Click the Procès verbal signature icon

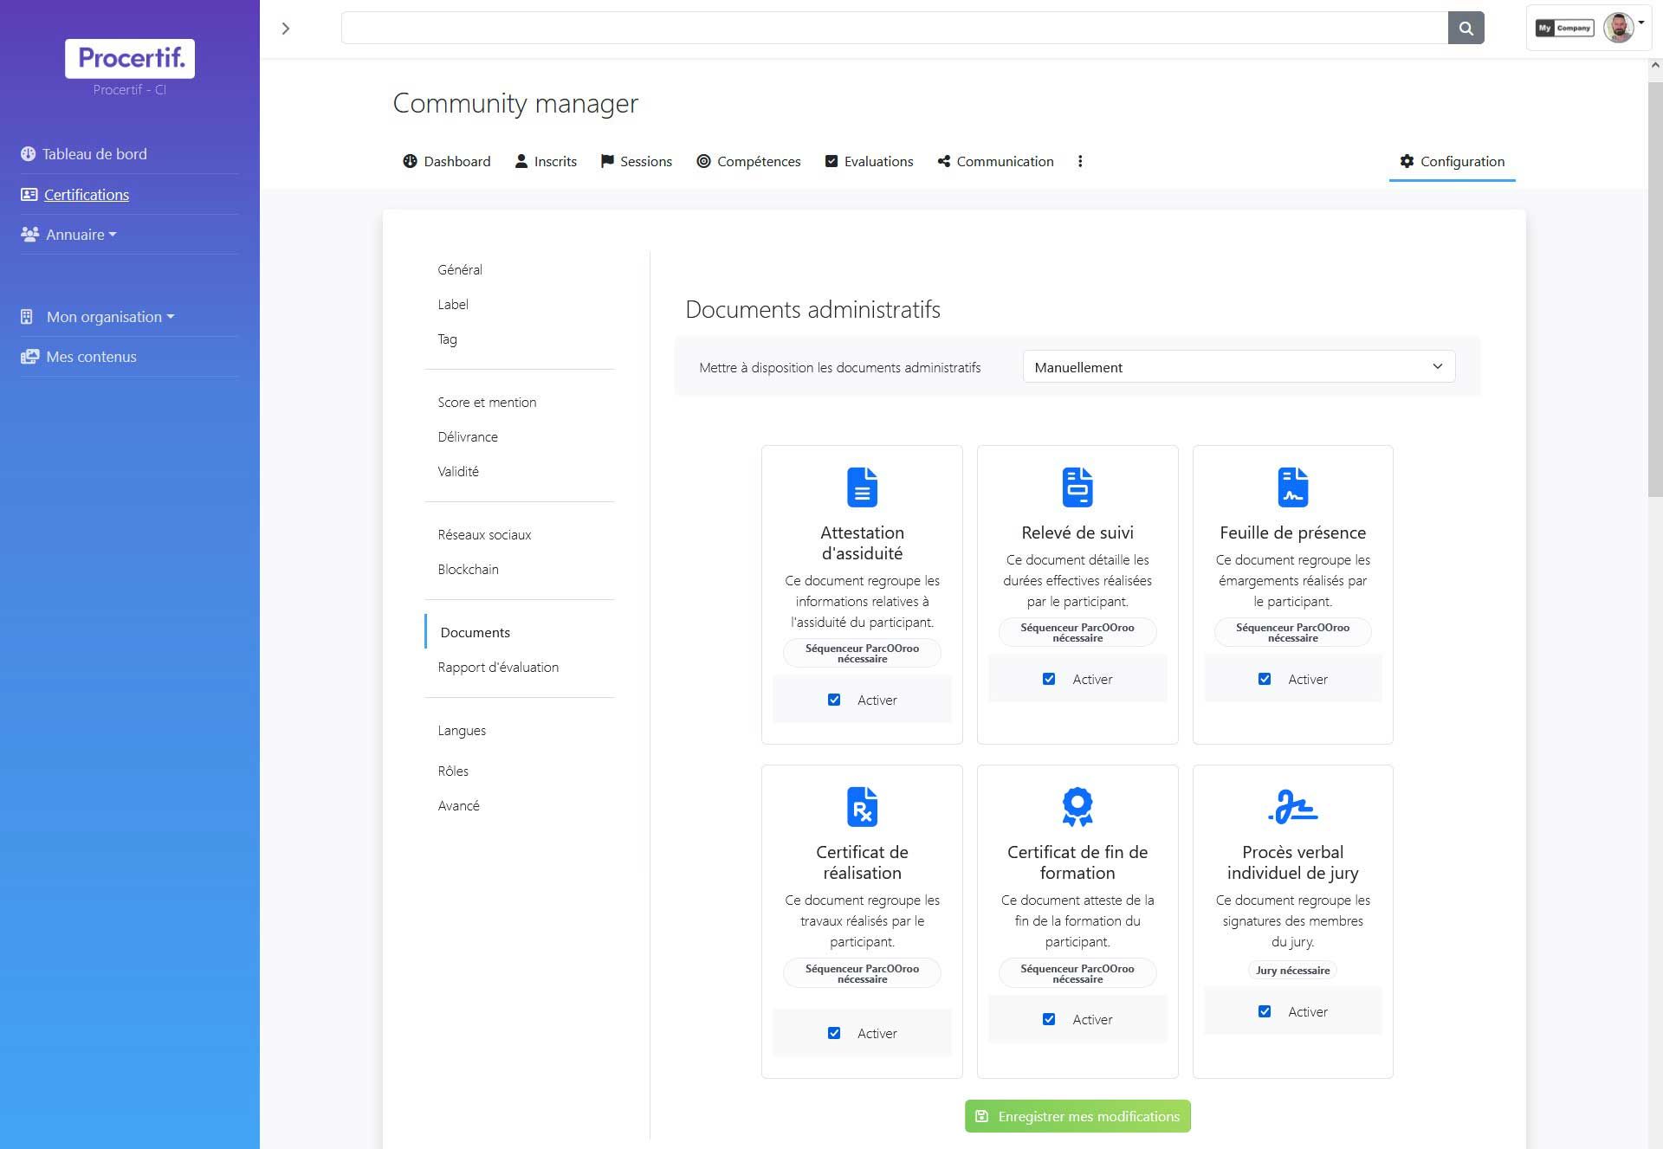coord(1292,806)
